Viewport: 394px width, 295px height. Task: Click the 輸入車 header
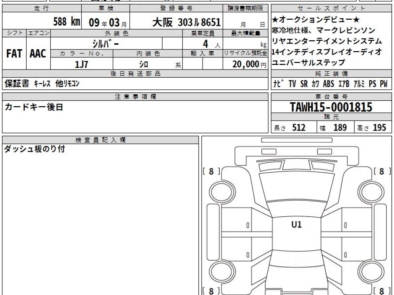click(x=203, y=53)
